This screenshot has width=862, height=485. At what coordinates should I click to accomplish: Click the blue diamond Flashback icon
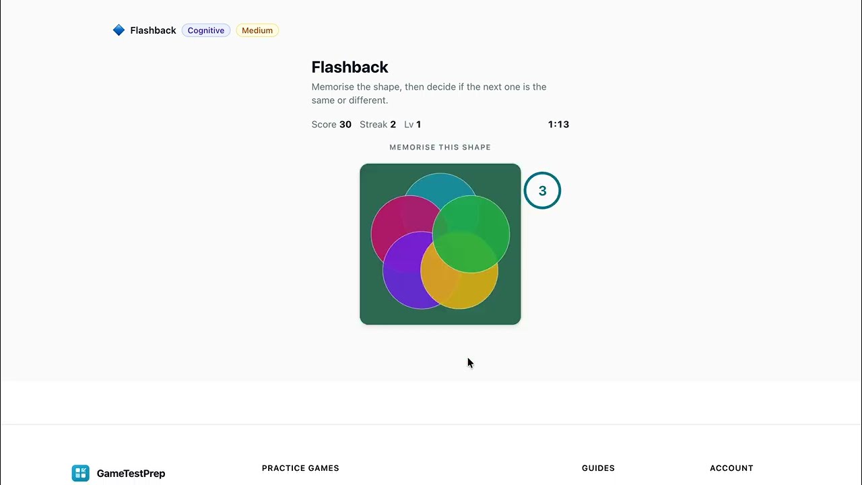(x=119, y=30)
